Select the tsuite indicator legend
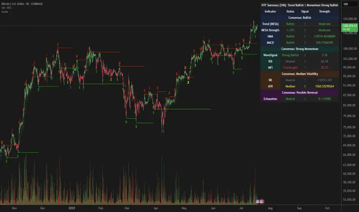The height and width of the screenshot is (212, 359). [5, 12]
